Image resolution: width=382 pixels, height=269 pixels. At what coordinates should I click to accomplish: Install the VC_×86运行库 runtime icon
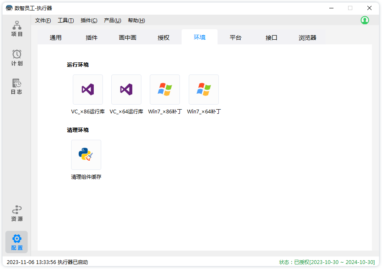point(88,90)
